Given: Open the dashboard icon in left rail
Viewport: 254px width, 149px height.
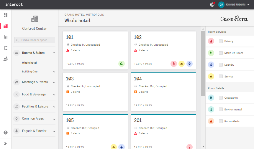Looking at the screenshot, I should pos(6,15).
